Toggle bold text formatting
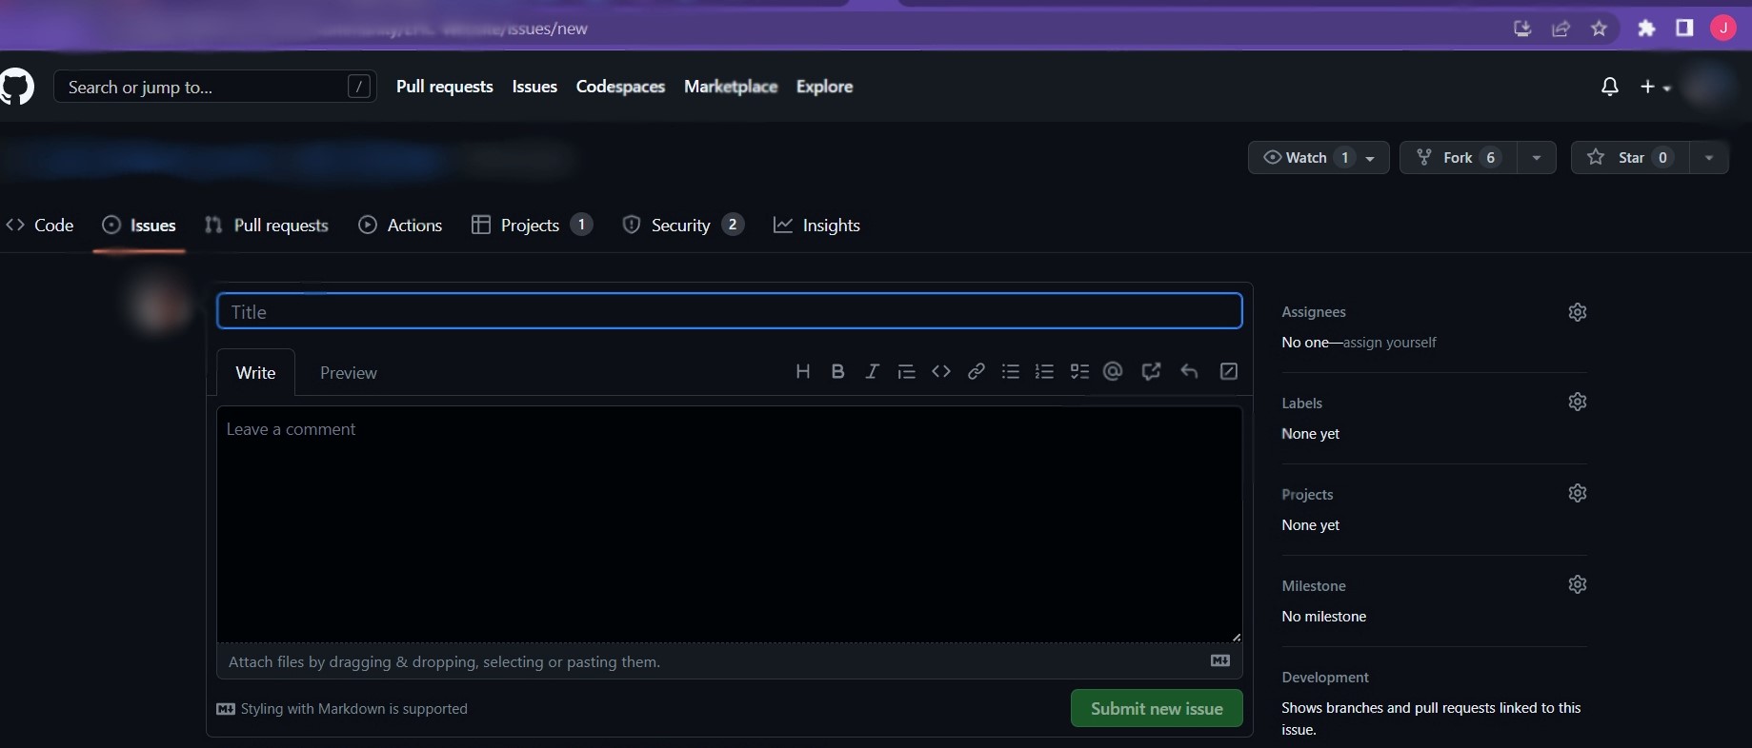 837,371
